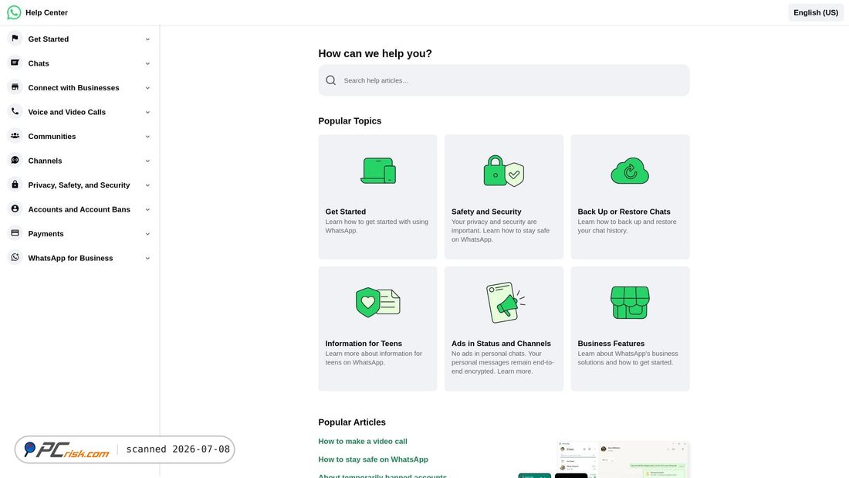The height and width of the screenshot is (478, 849).
Task: Focus the Search help articles field
Action: point(503,80)
